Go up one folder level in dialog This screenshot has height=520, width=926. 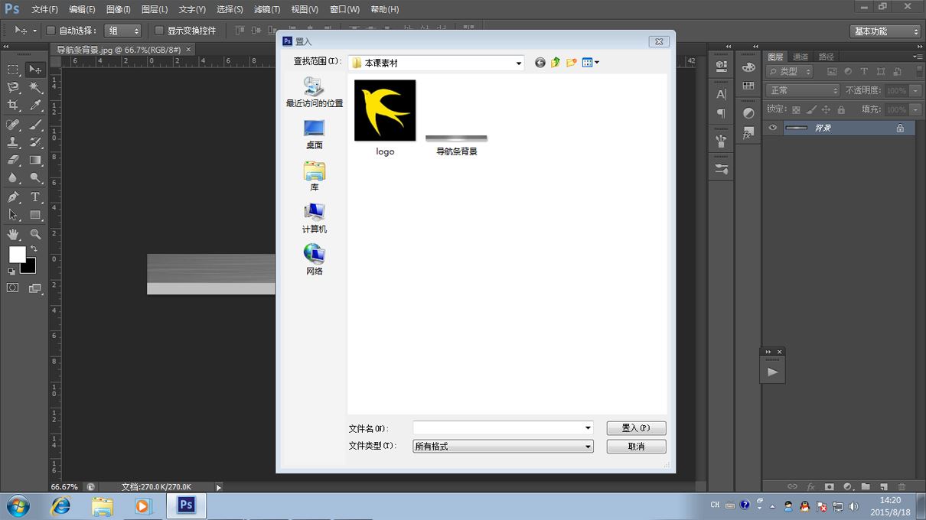556,63
